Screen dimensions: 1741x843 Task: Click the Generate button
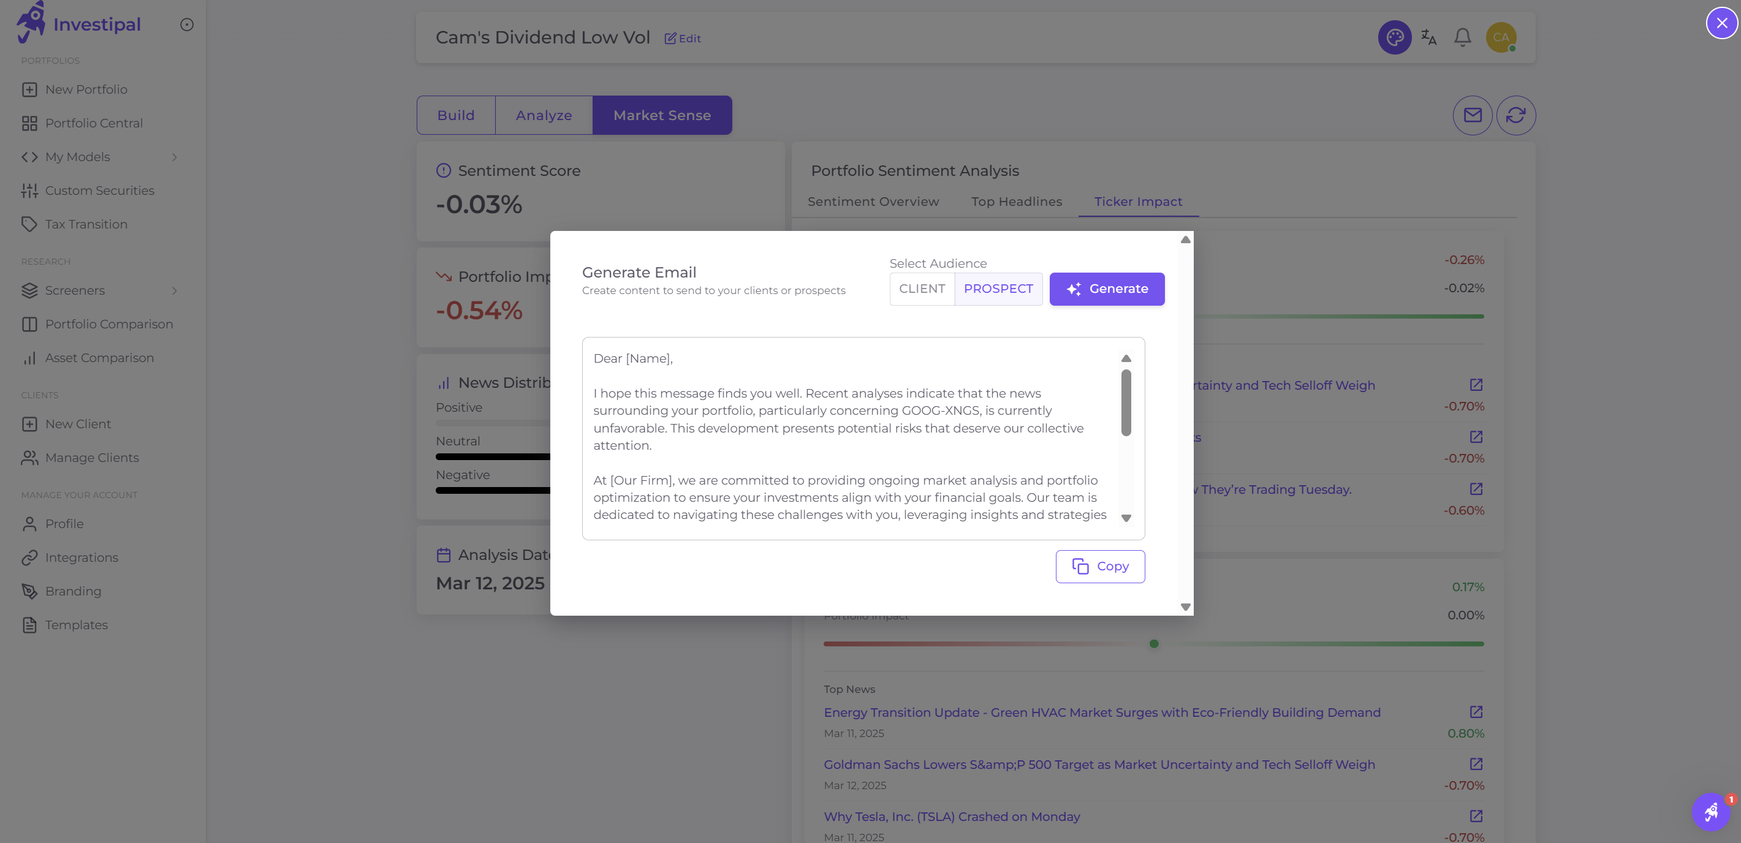(1107, 289)
